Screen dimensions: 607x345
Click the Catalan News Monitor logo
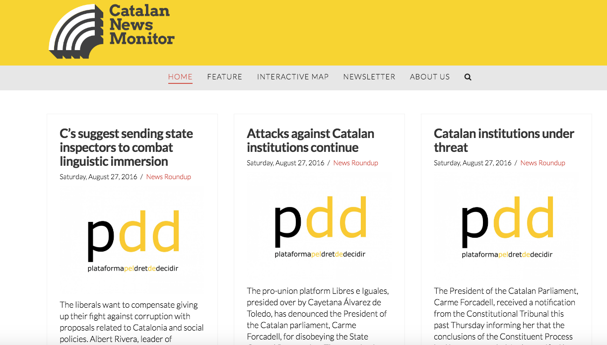112,31
